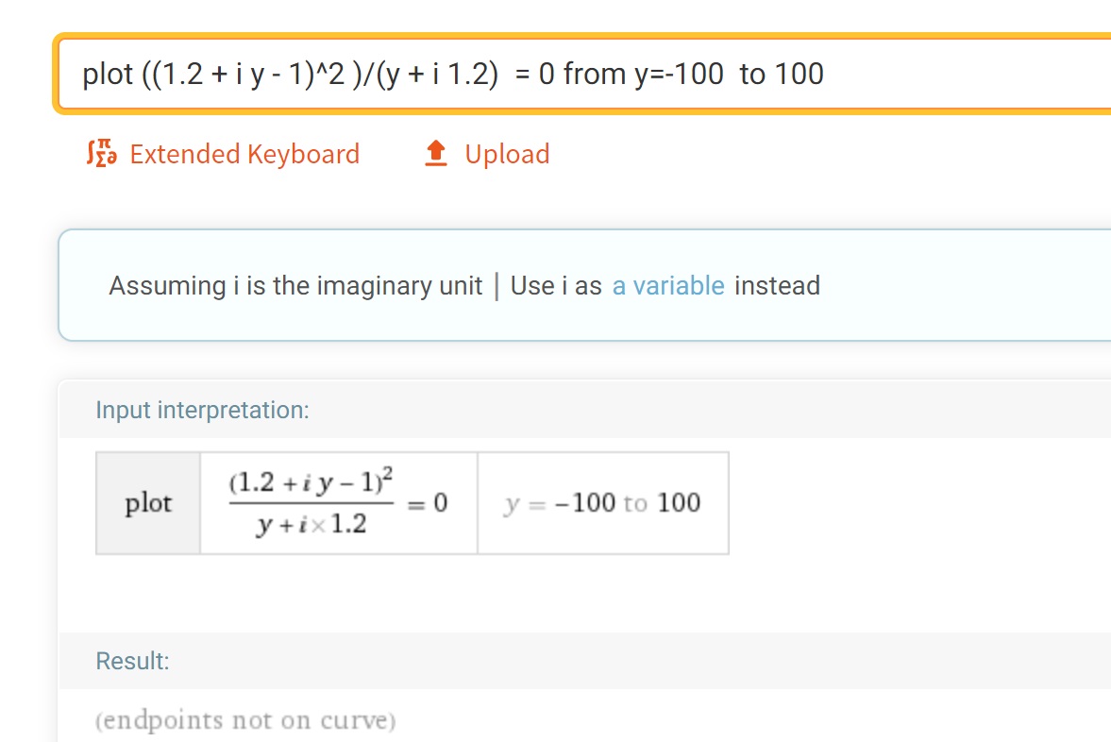Click the 'y = −100 to 100' range cell
1111x742 pixels.
pyautogui.click(x=603, y=502)
